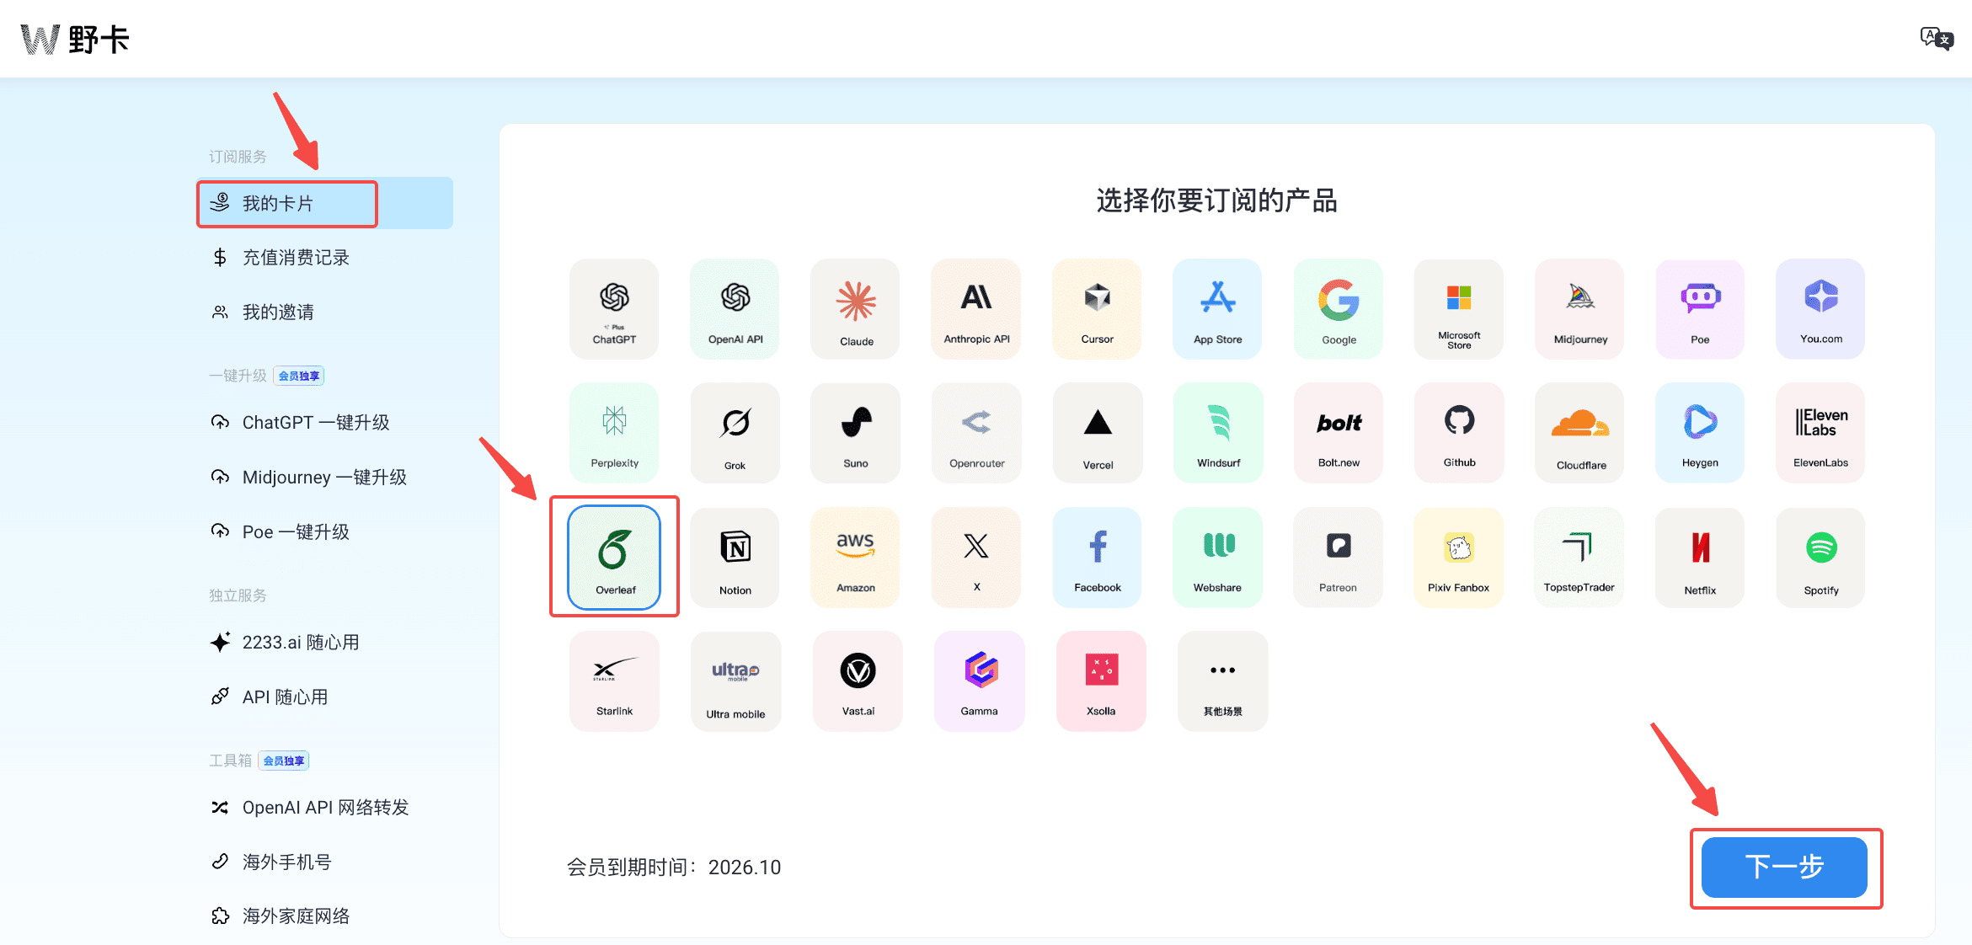Choose the OpenAI API product card
The height and width of the screenshot is (945, 1972).
click(x=735, y=308)
